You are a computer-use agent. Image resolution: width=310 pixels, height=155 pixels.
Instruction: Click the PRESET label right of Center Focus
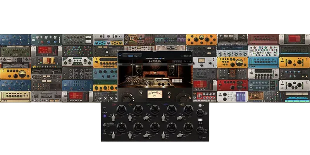[x=190, y=64]
